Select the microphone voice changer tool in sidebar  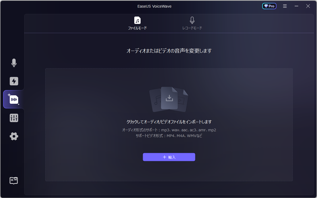[14, 63]
